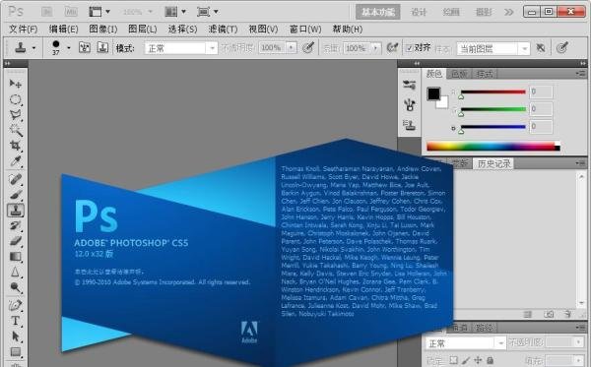
Task: Toggle tablet pressure for opacity
Action: click(x=308, y=48)
